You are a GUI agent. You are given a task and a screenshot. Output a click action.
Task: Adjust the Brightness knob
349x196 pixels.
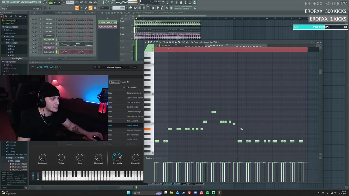click(x=43, y=157)
